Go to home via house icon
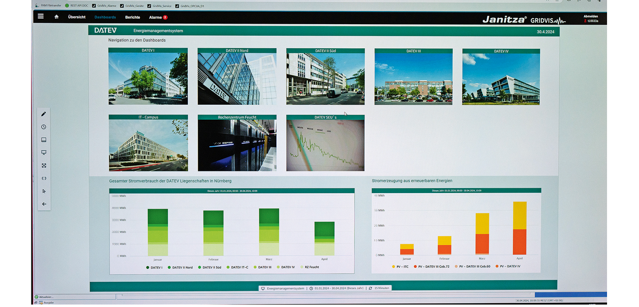 [x=57, y=17]
